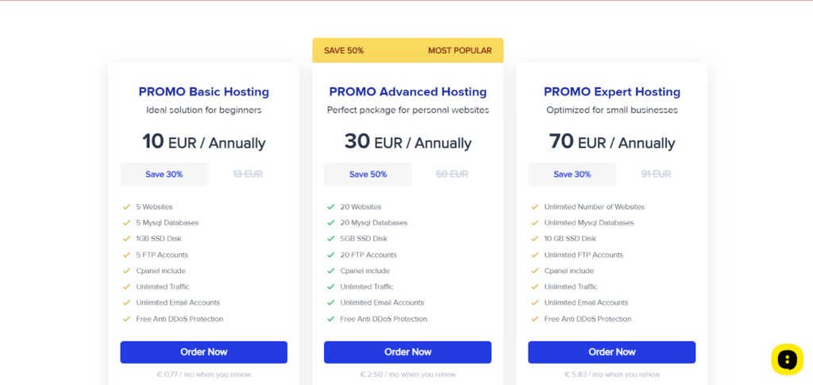Select the PROMO Expert Hosting title
Screen dimensions: 813x385
click(x=612, y=92)
